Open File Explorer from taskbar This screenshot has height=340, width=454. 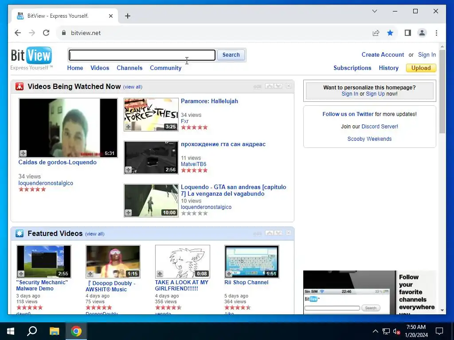(54, 331)
